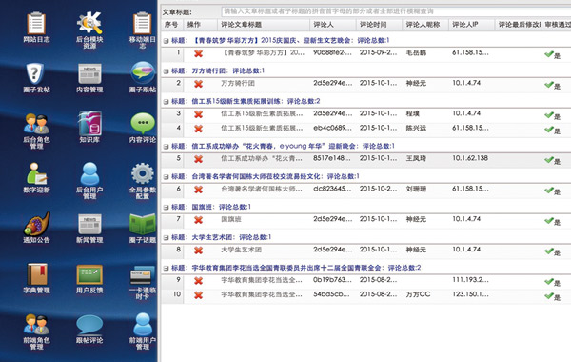Collapse the 台湾著名学者何国栋 group
Viewport: 571px width, 362px height.
click(166, 177)
